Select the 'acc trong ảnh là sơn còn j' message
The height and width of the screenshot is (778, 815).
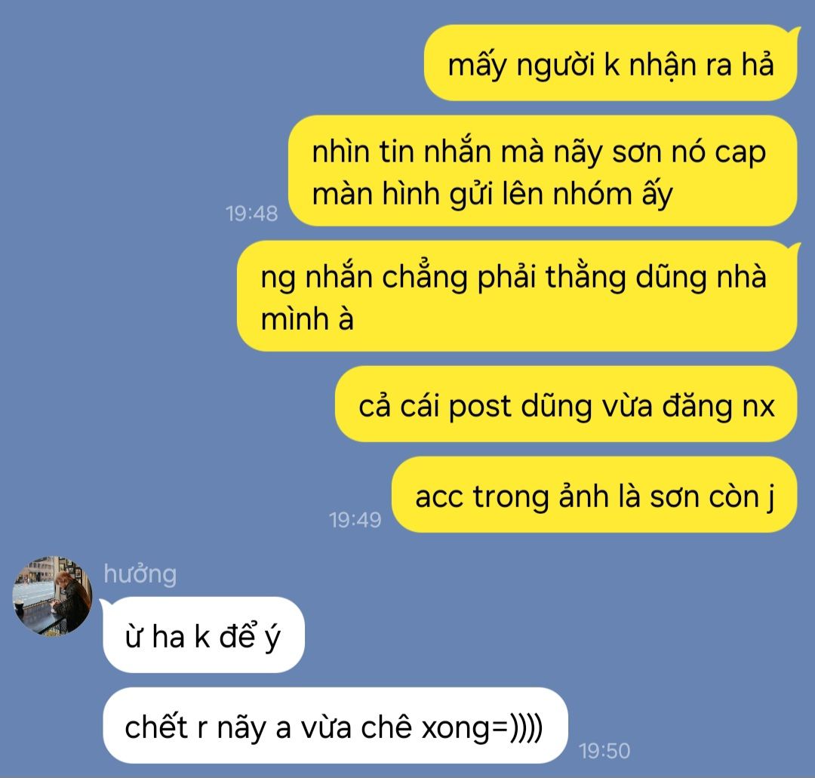pos(594,495)
